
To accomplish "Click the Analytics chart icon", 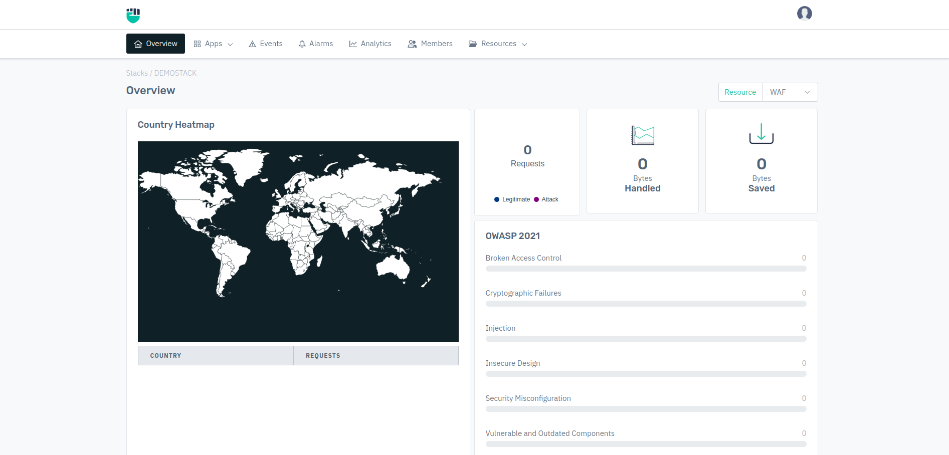I will coord(353,44).
